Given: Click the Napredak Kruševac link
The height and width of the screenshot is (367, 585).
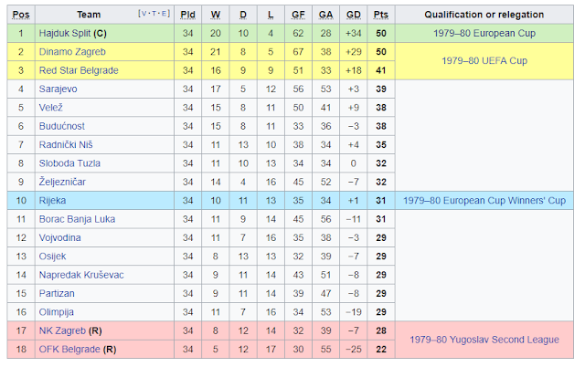Looking at the screenshot, I should [81, 275].
